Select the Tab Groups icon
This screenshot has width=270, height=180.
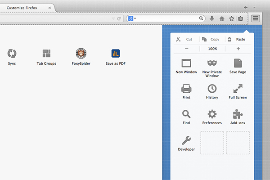(x=46, y=54)
